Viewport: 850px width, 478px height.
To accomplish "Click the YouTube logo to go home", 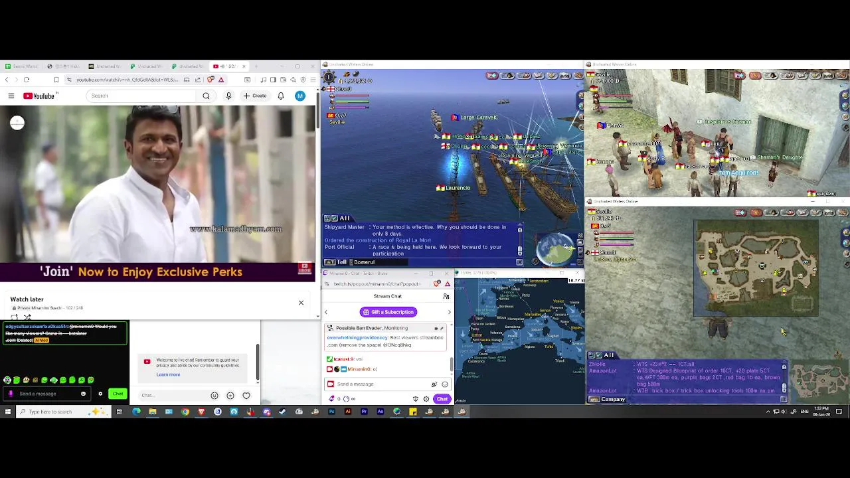I will [x=39, y=96].
